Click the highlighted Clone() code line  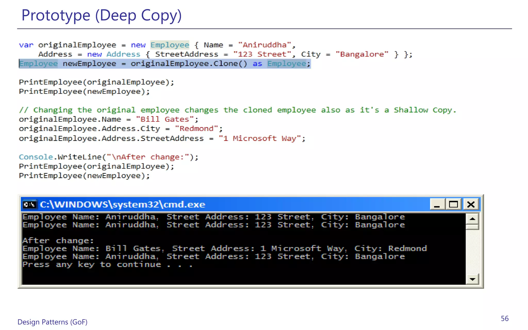tap(165, 64)
